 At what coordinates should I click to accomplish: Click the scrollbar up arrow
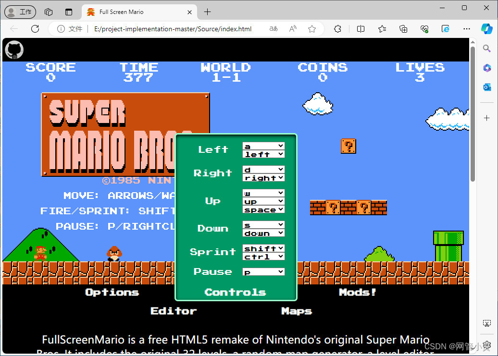click(x=473, y=42)
